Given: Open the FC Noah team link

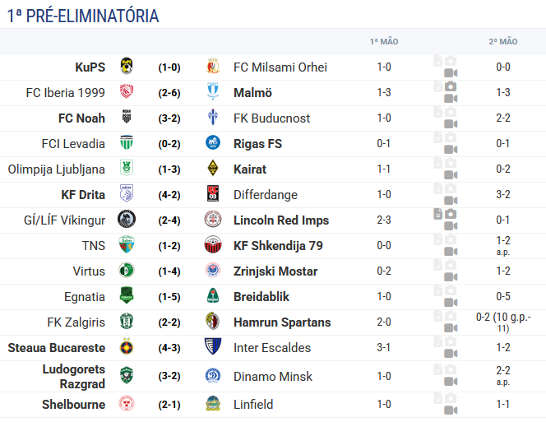Looking at the screenshot, I should [x=81, y=118].
